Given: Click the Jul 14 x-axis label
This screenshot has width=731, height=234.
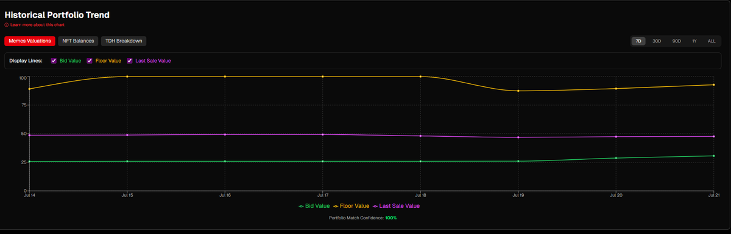Looking at the screenshot, I should coord(29,196).
